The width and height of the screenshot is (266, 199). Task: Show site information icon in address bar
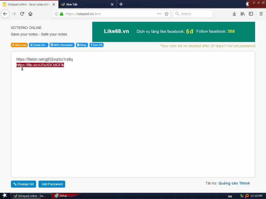coord(56,14)
